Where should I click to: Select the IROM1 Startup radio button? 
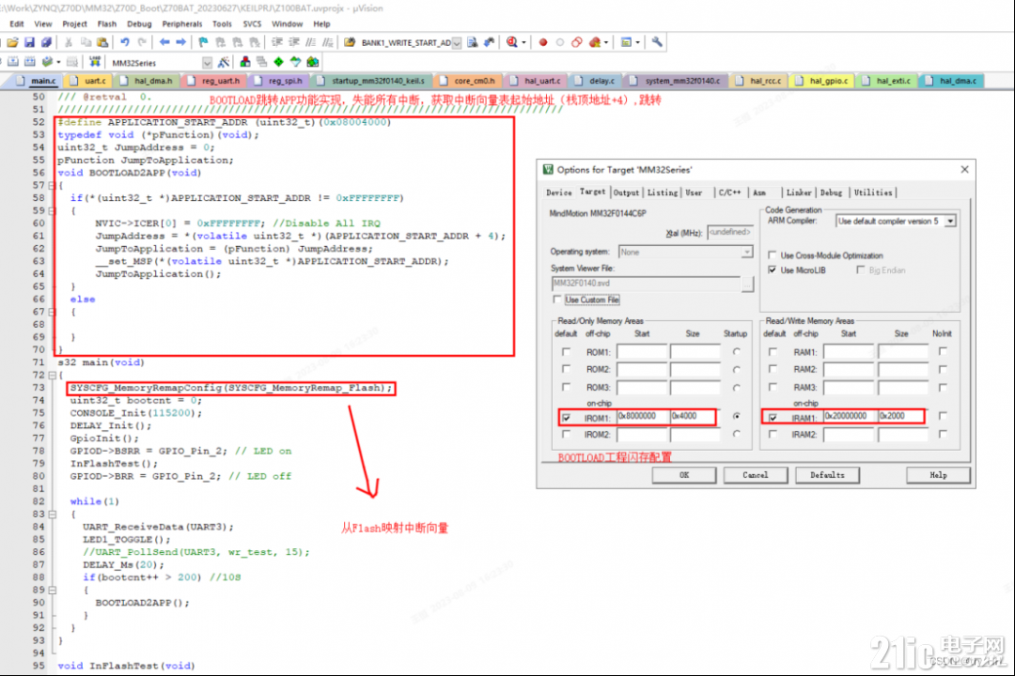tap(737, 417)
